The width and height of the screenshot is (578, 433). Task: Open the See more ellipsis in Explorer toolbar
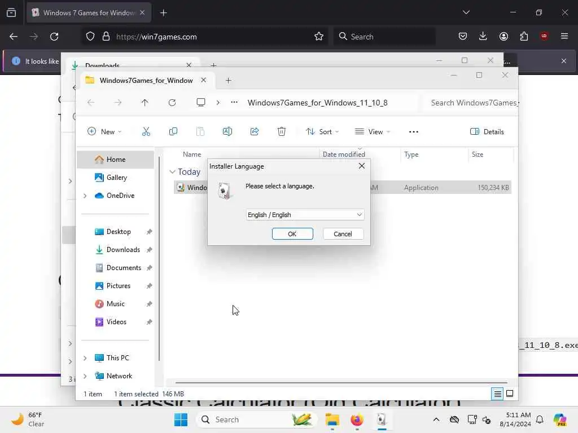[414, 131]
